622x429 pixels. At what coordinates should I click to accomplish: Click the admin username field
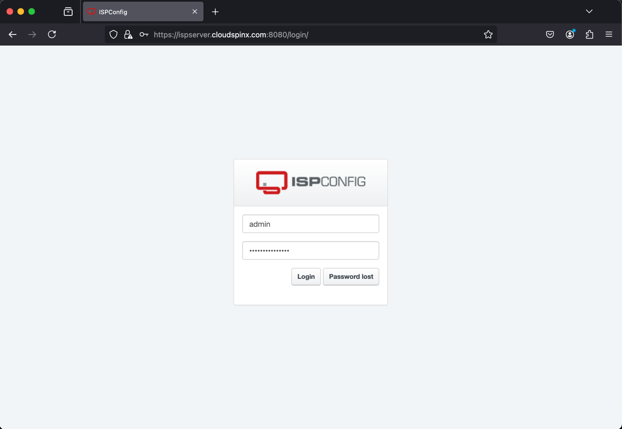point(310,224)
